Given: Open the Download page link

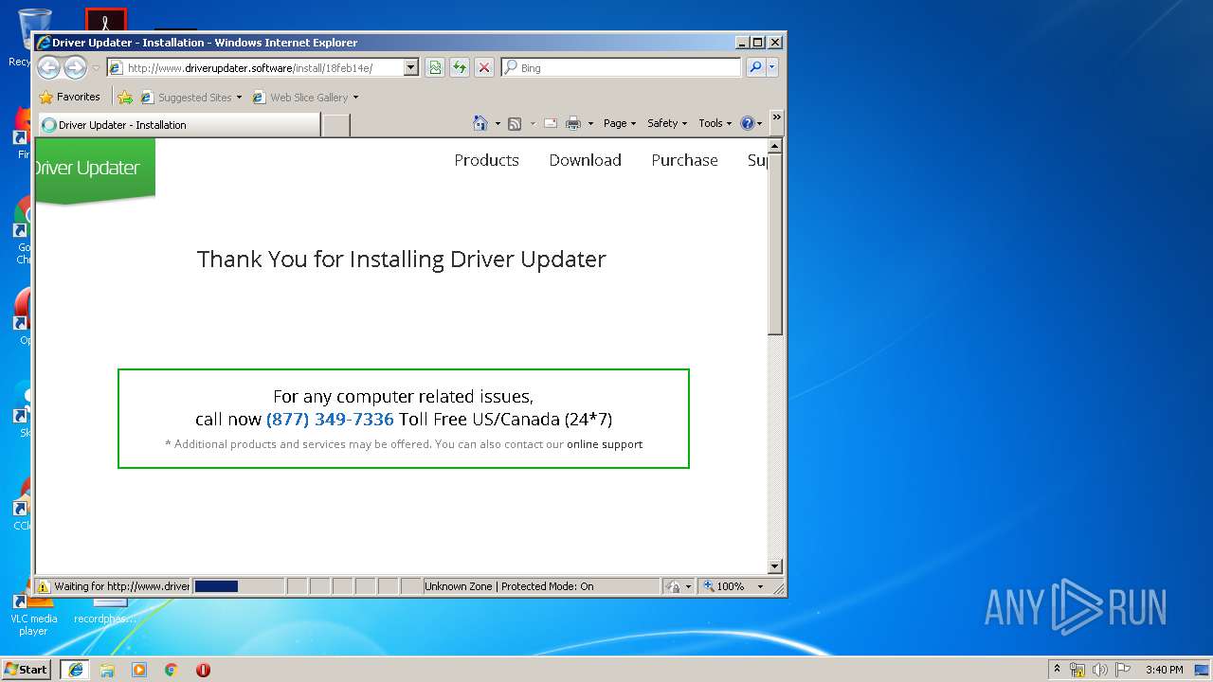Looking at the screenshot, I should tap(585, 160).
